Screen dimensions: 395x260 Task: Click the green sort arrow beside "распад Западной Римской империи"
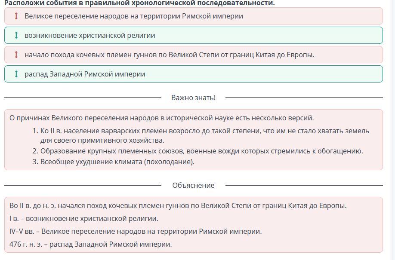16,74
